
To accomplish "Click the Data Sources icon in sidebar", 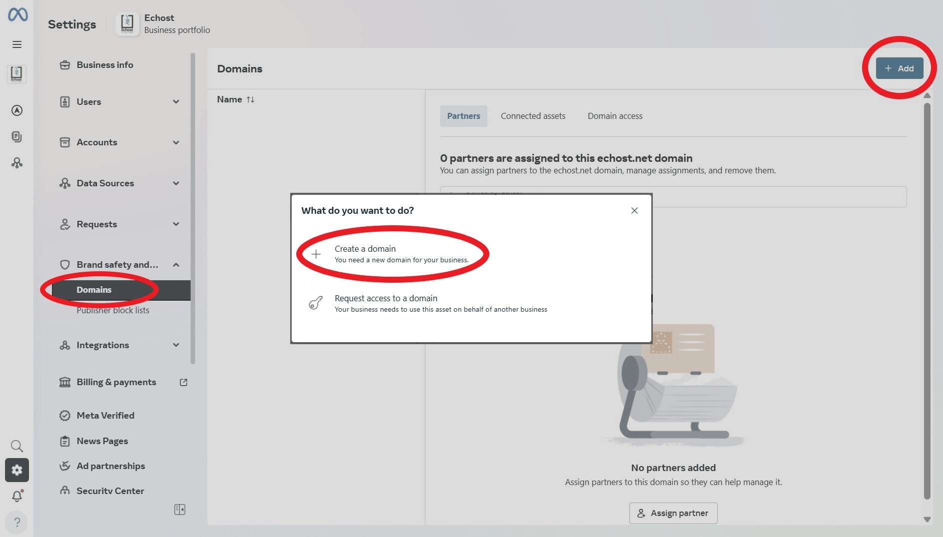I will point(65,183).
